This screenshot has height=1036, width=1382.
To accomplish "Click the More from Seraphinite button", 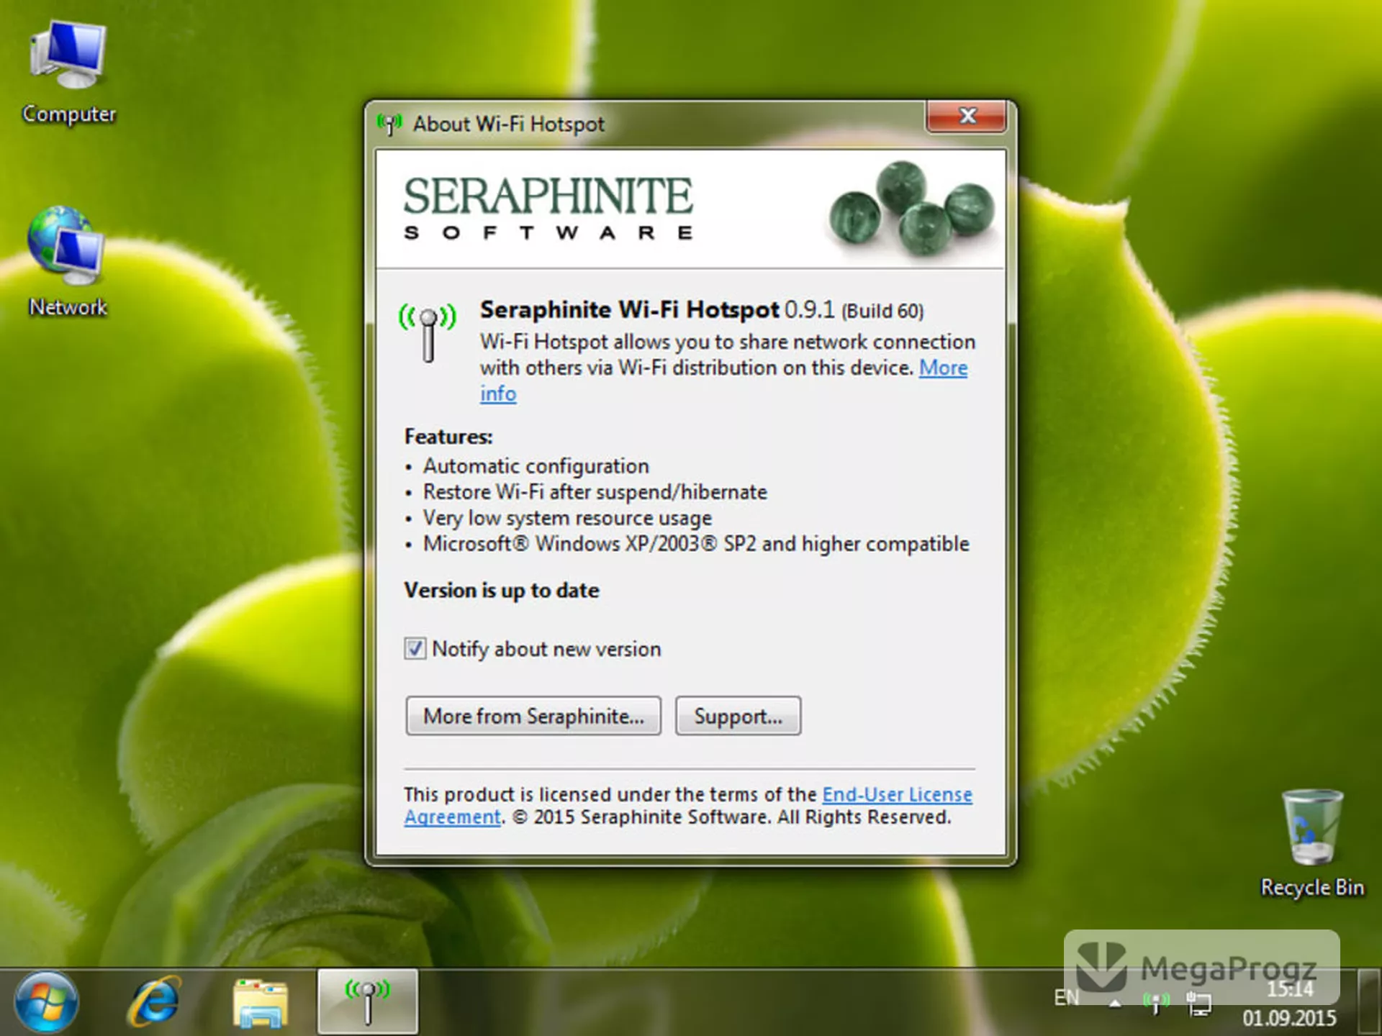I will [x=533, y=716].
